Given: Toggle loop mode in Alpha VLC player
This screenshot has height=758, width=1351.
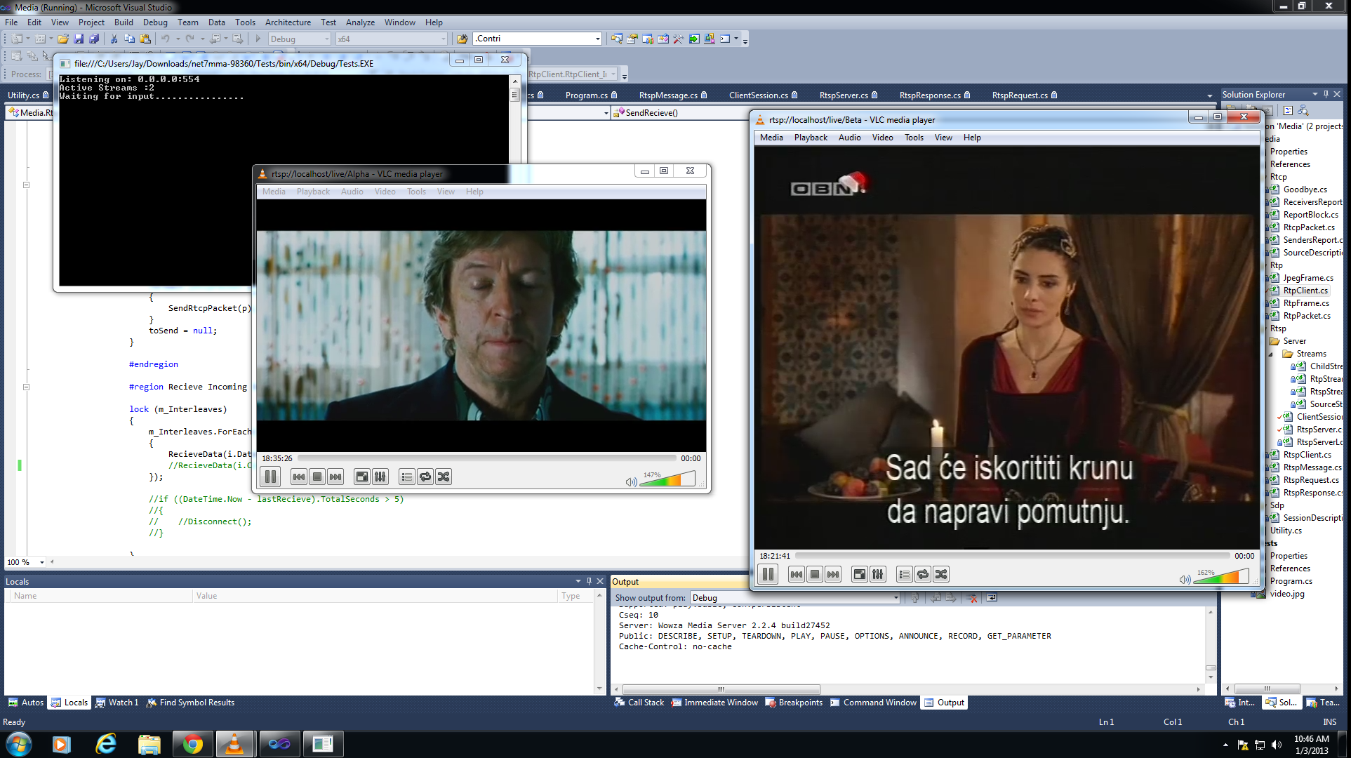Looking at the screenshot, I should [425, 477].
